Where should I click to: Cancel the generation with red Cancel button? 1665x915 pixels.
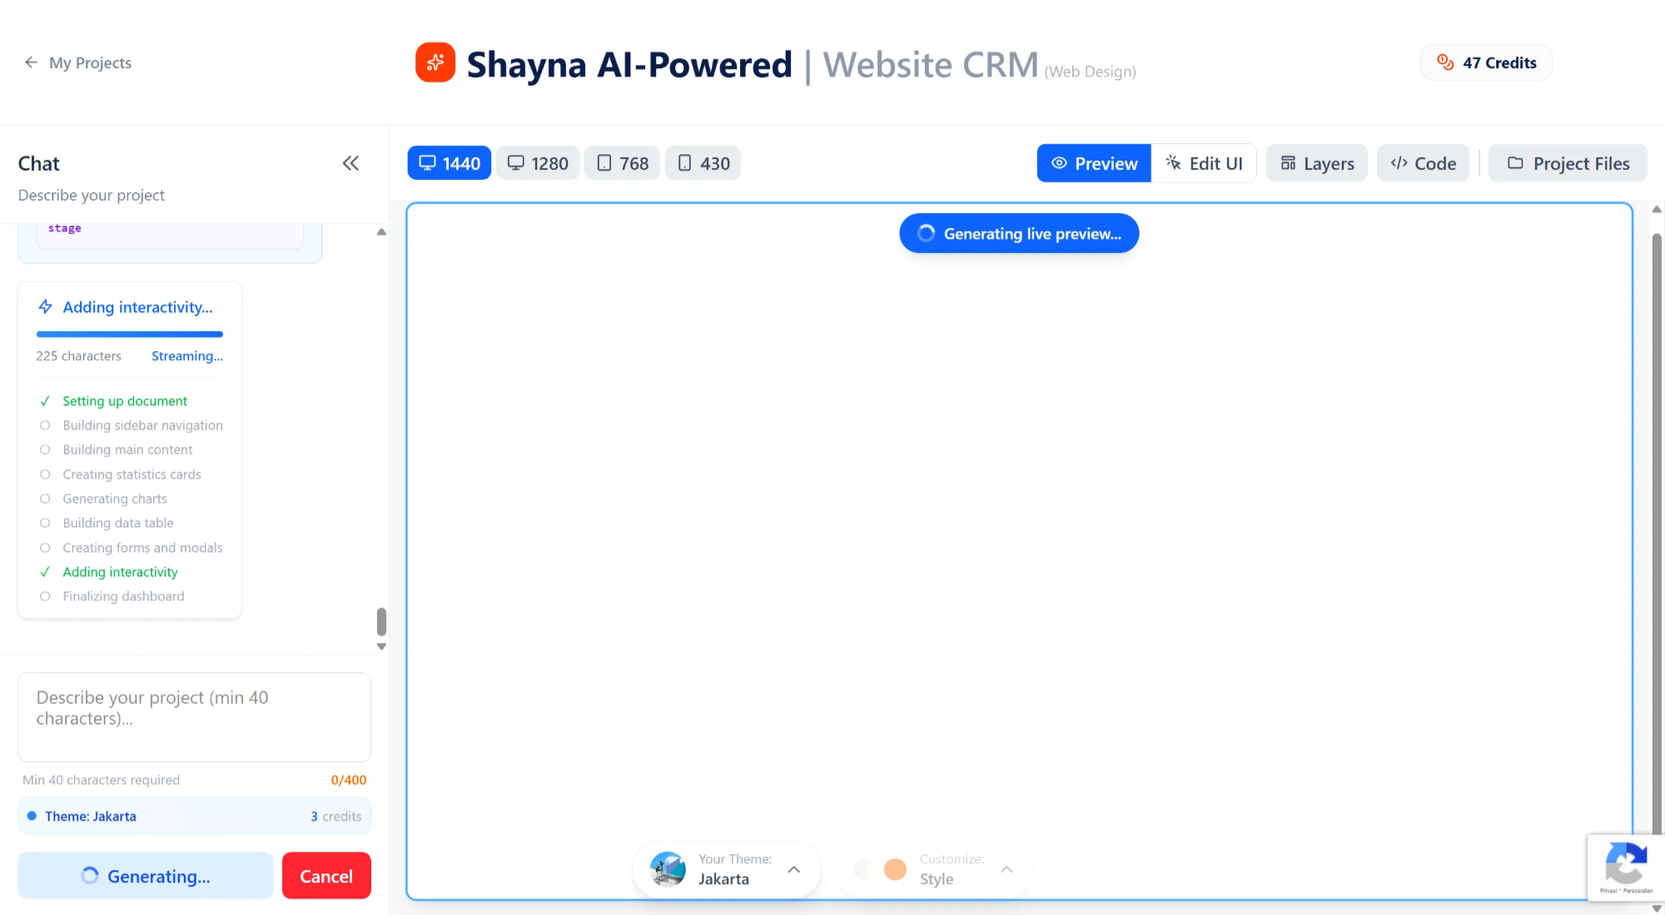pos(326,876)
